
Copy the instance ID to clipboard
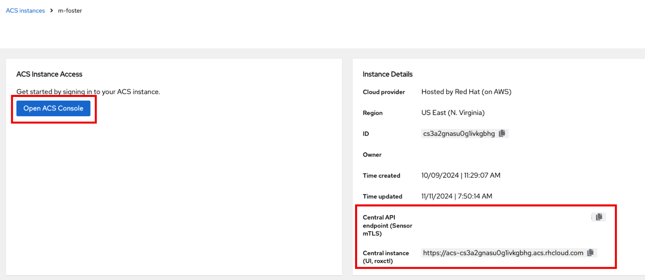(x=502, y=133)
